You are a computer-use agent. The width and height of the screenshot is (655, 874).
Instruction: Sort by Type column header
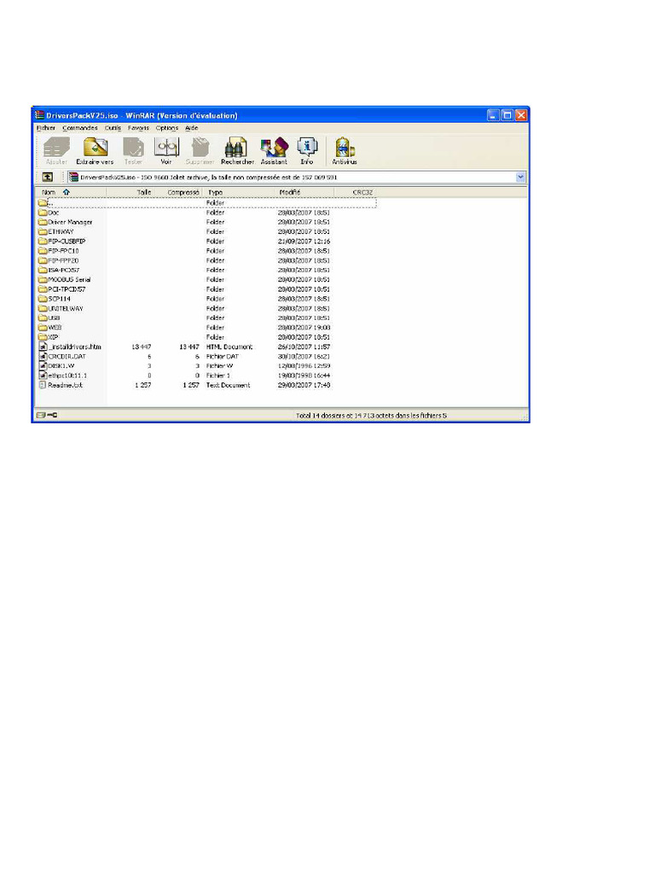click(240, 192)
